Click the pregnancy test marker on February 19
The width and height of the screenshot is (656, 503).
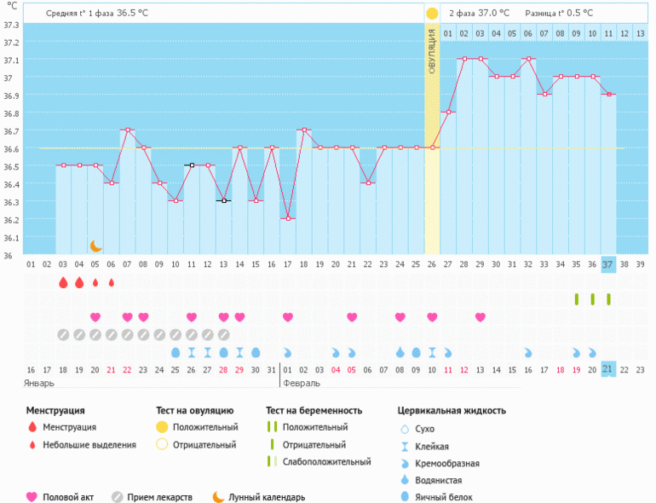(x=576, y=299)
